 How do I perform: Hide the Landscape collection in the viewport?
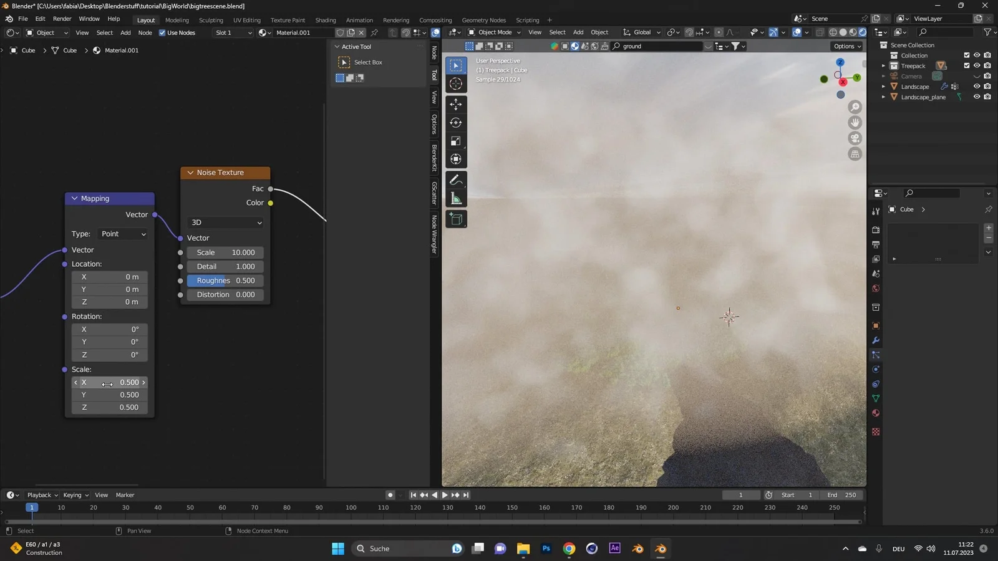coord(977,86)
